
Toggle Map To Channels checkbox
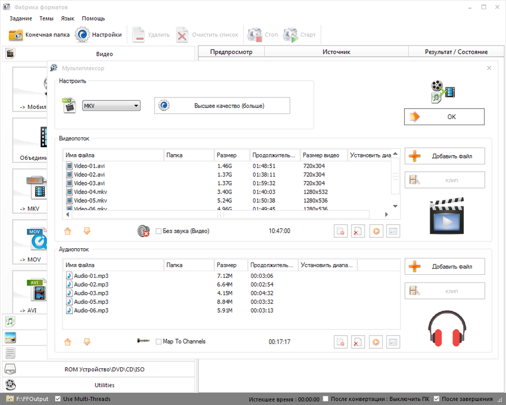(x=158, y=342)
